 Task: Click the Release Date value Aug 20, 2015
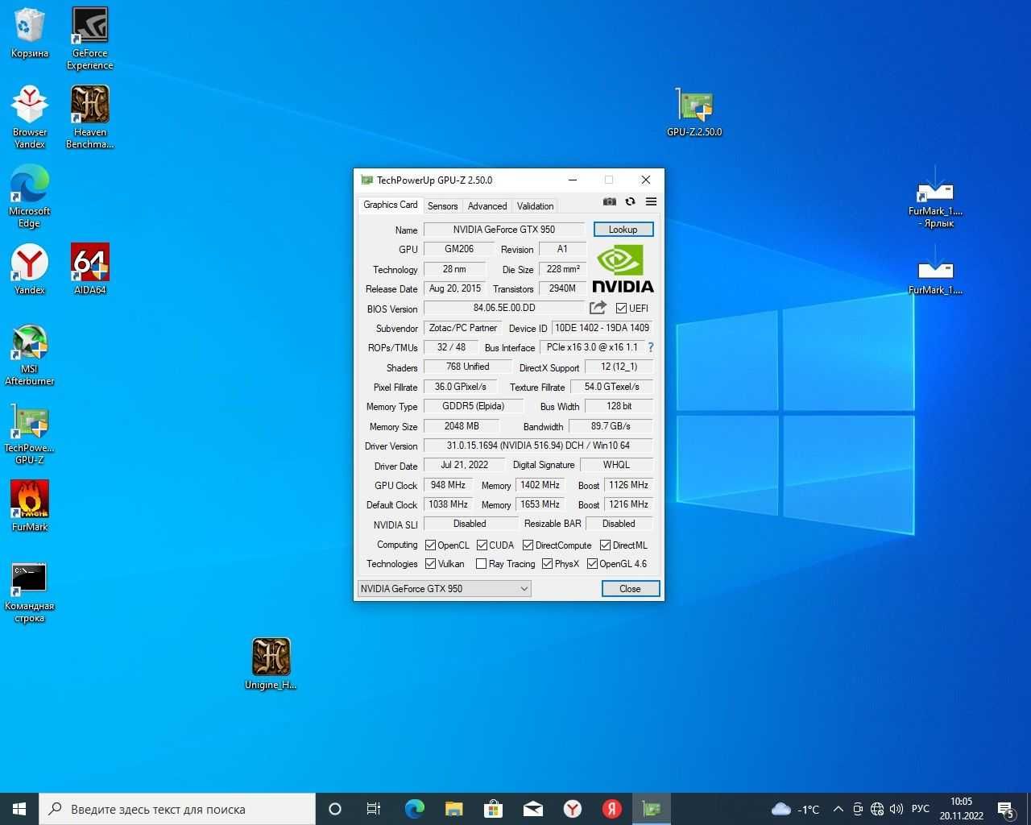tap(455, 288)
